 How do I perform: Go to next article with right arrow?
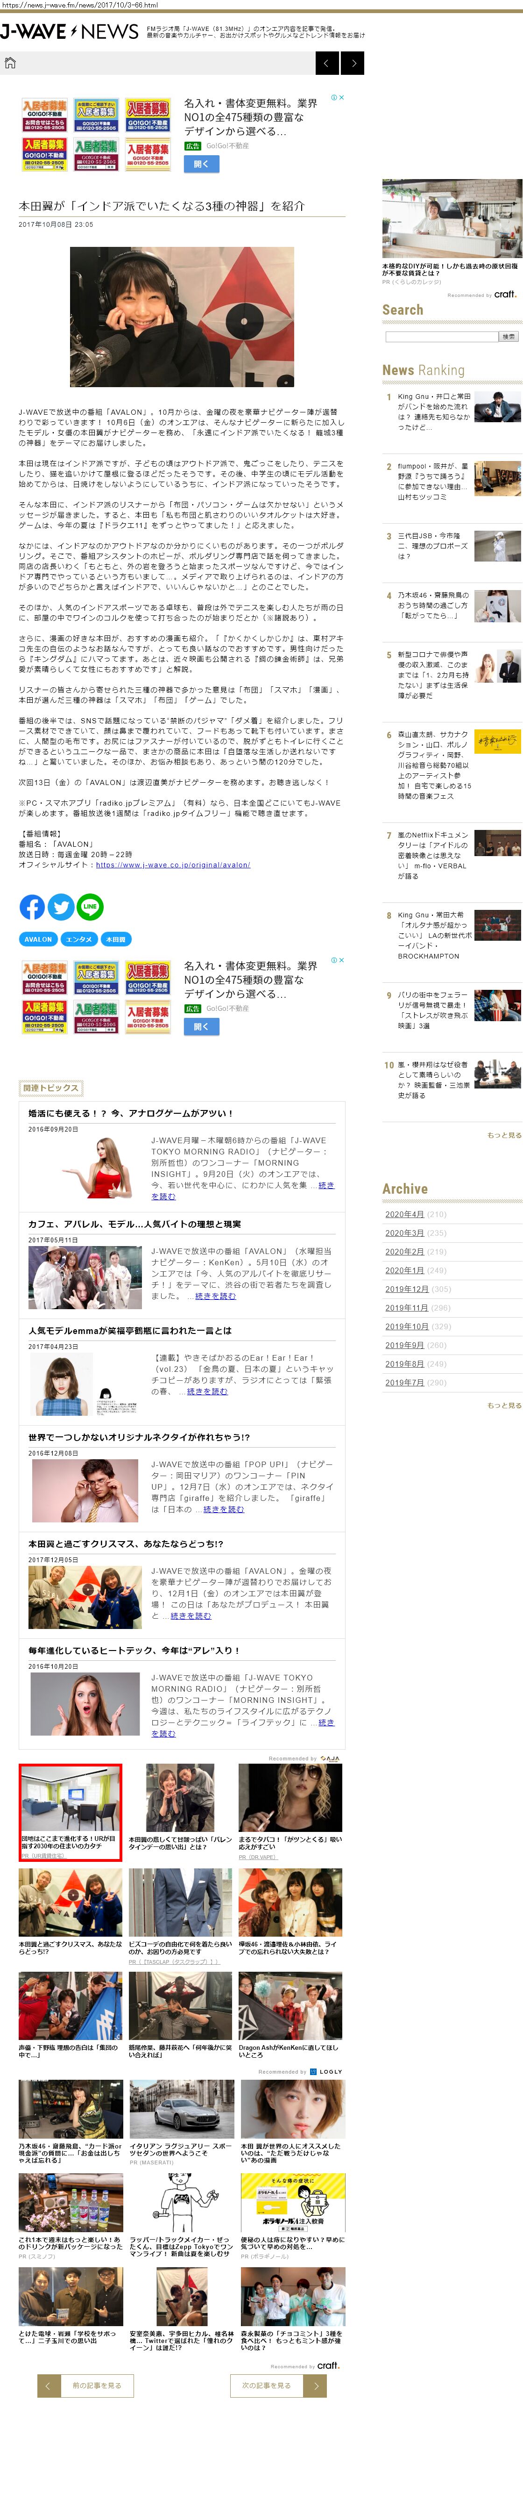(353, 63)
